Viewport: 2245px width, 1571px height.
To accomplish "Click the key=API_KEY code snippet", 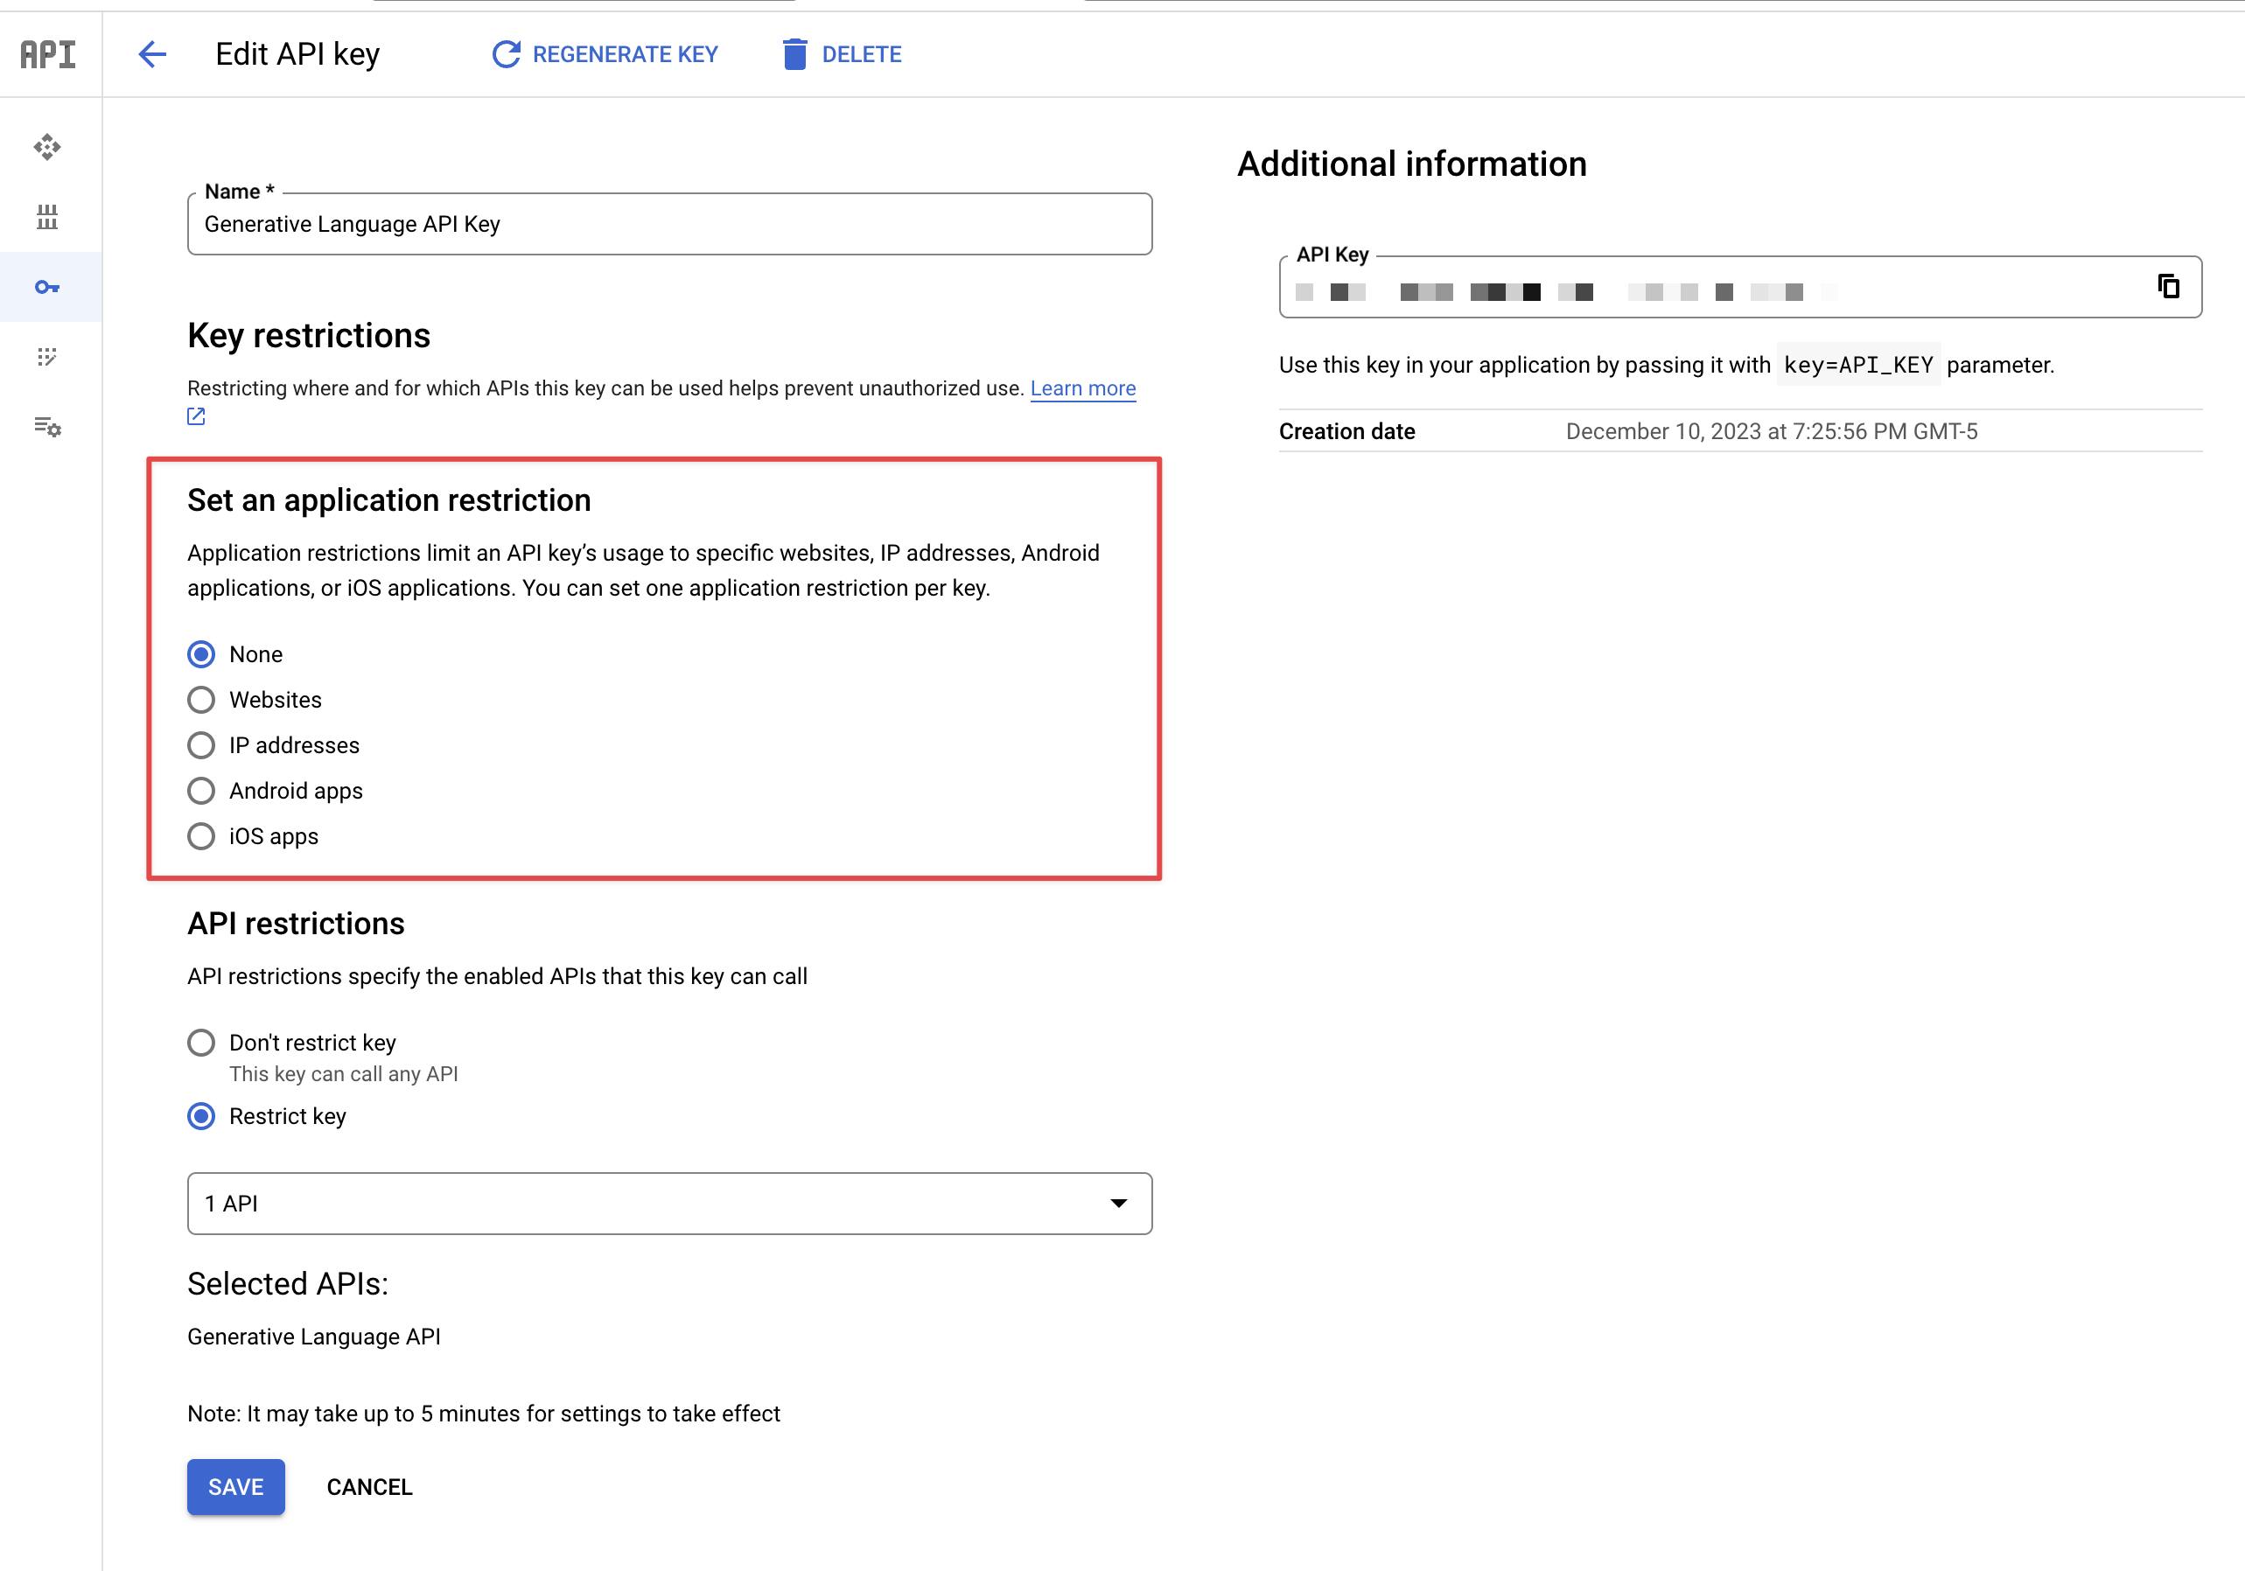I will pyautogui.click(x=1857, y=365).
